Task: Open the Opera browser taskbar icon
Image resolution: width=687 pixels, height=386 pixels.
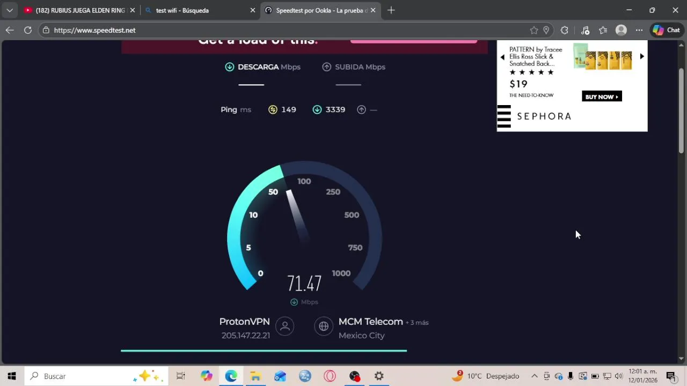Action: point(330,376)
